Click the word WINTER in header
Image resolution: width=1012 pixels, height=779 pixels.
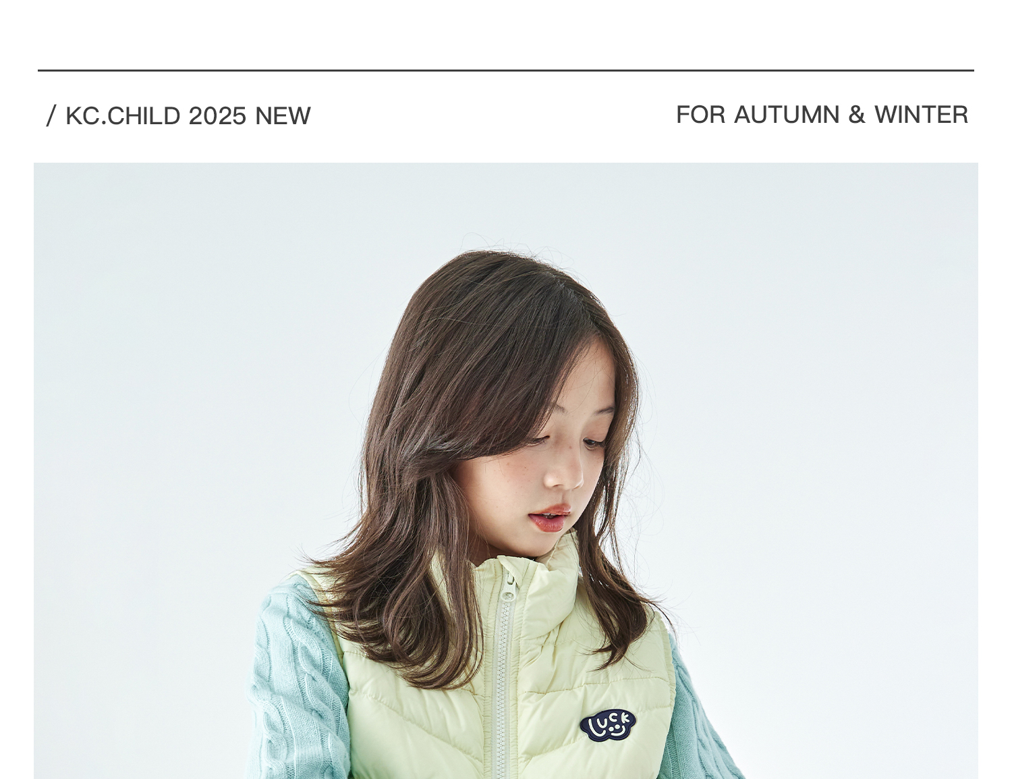[x=921, y=115]
